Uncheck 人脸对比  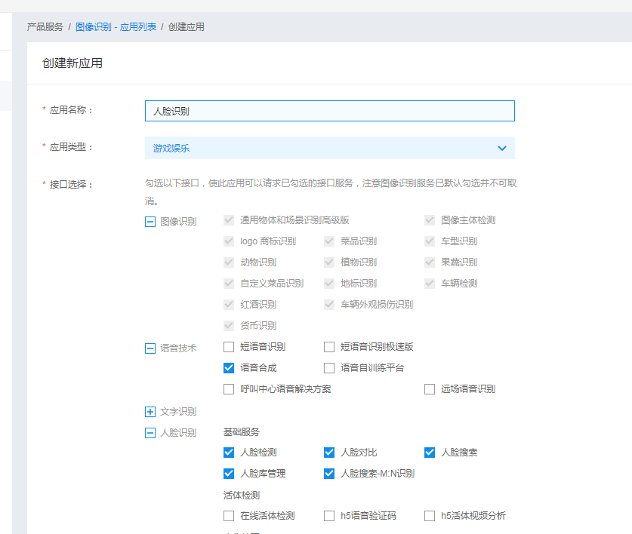coord(329,453)
